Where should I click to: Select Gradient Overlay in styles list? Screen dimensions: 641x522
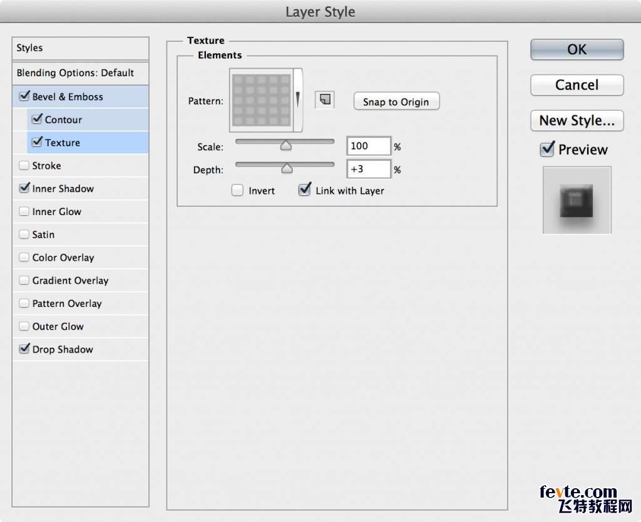pos(70,281)
